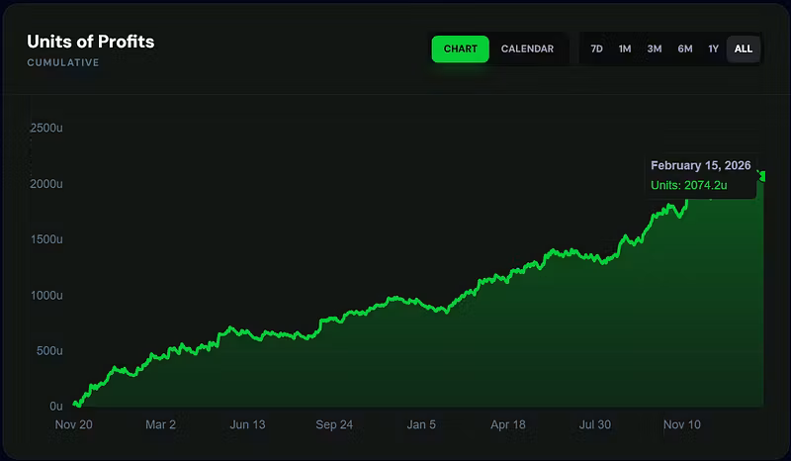Click the Jun 13 x-axis label
This screenshot has height=461, width=791.
click(247, 424)
